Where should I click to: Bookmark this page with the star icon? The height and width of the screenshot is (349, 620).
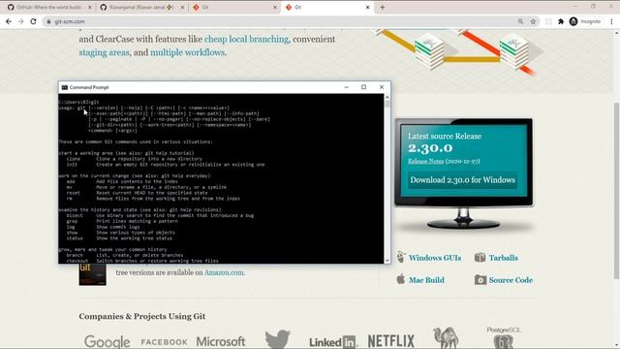click(x=533, y=21)
